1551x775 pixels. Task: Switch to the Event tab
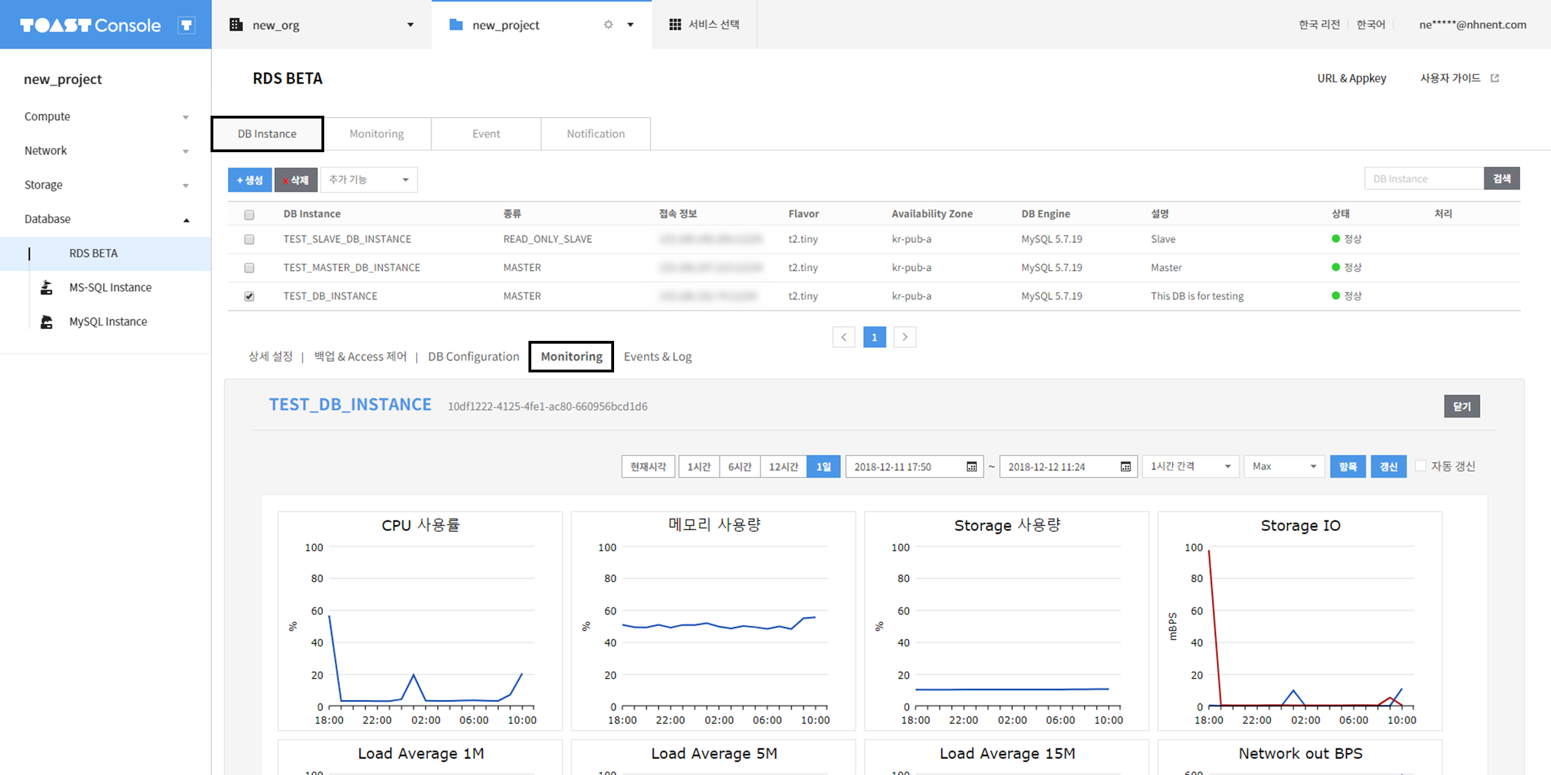[x=486, y=134]
